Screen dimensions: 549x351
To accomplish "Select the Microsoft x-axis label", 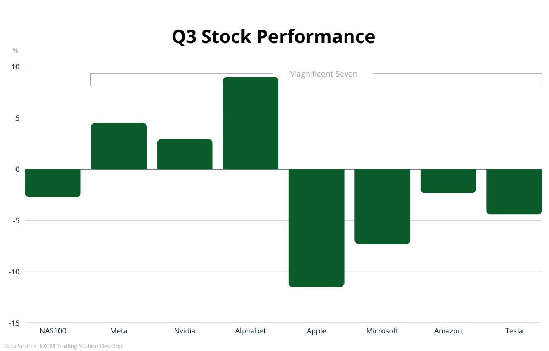I will click(x=382, y=331).
